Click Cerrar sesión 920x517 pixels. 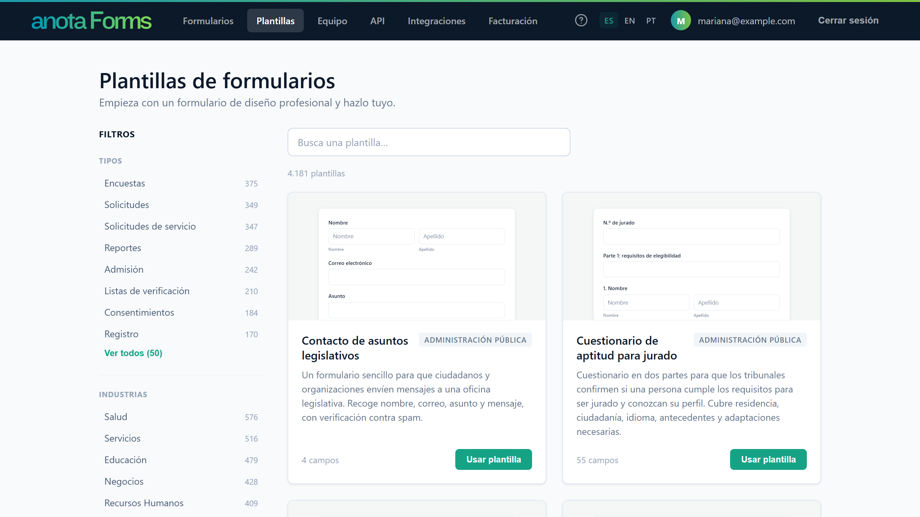click(848, 20)
